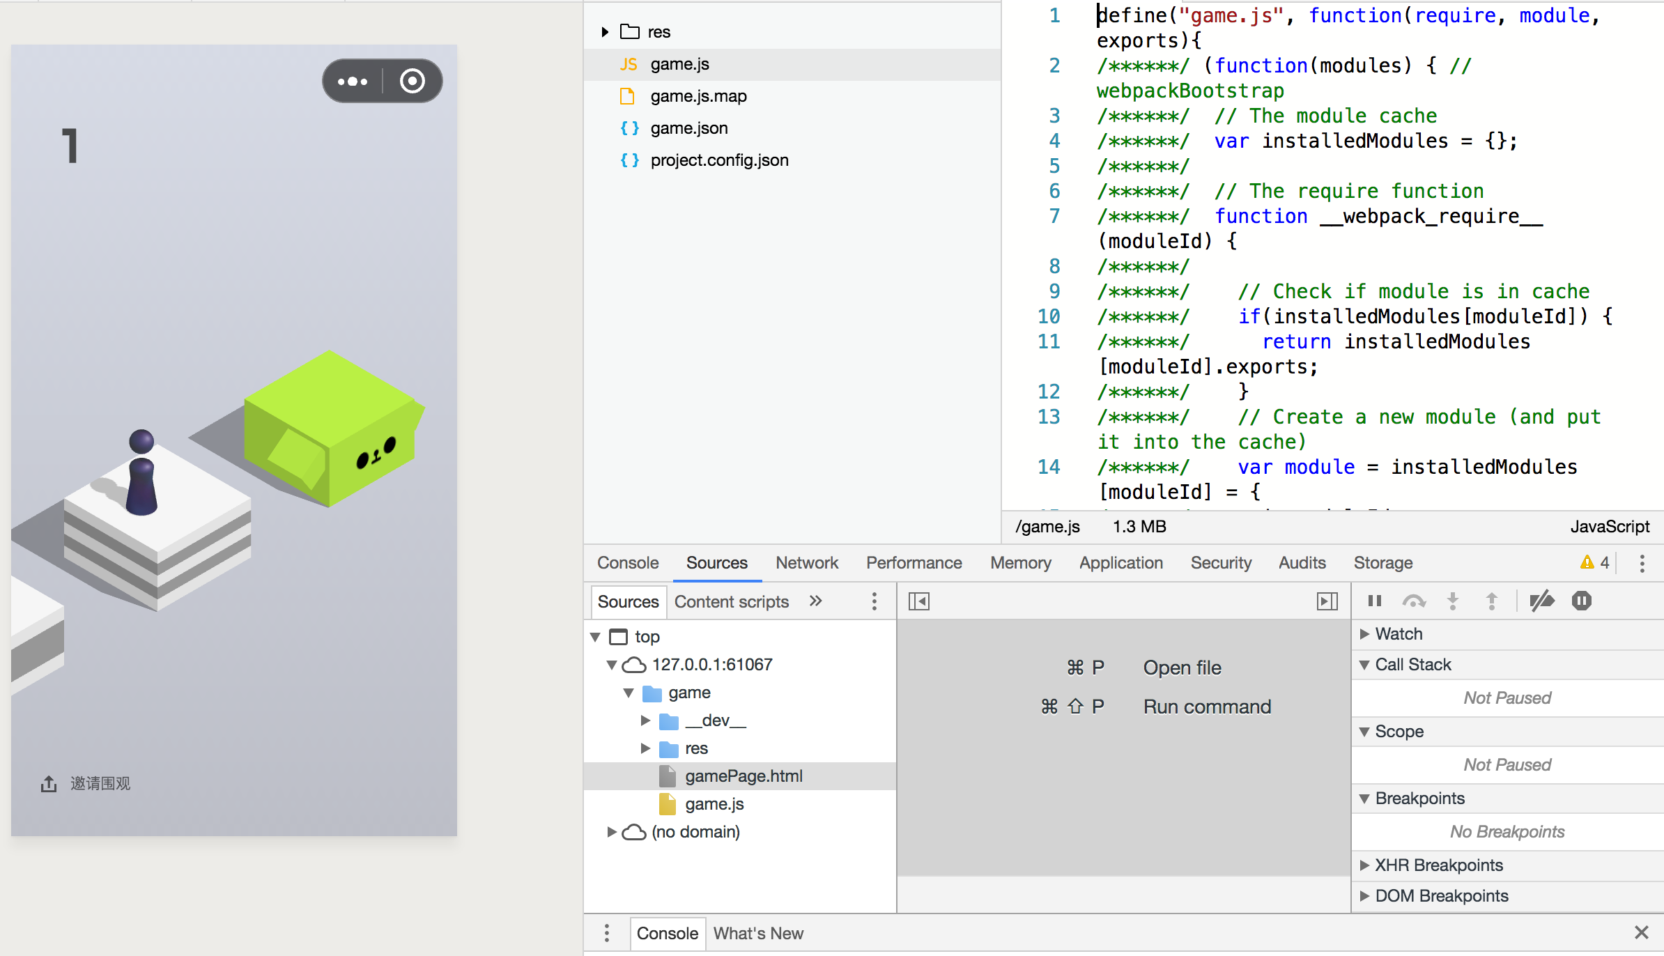1664x956 pixels.
Task: Open the What's New drawer tab
Action: point(758,934)
